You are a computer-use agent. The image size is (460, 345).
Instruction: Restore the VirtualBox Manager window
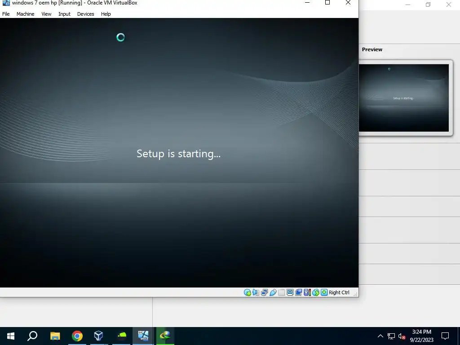point(428,4)
